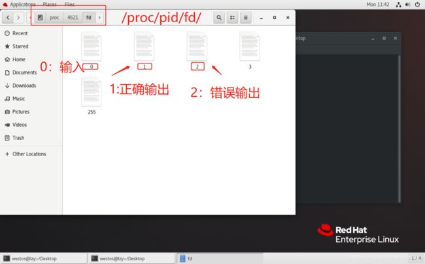Click the volume speaker icon in tray
The image size is (425, 264).
(x=407, y=5)
